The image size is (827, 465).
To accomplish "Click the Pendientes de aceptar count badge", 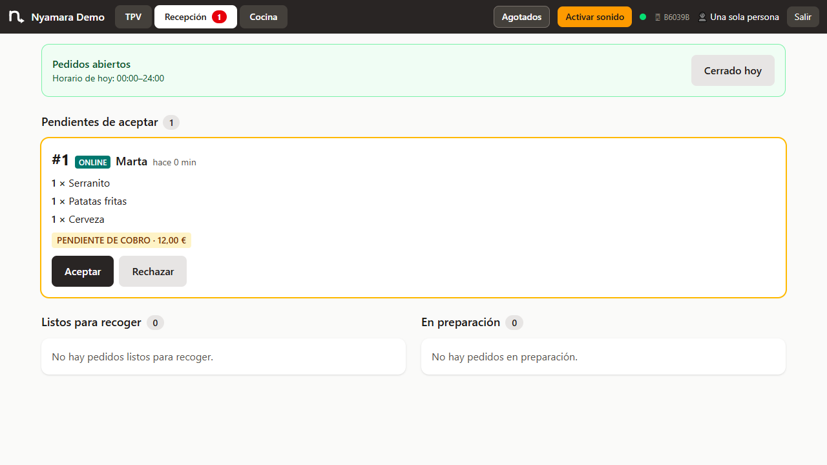I will (171, 122).
